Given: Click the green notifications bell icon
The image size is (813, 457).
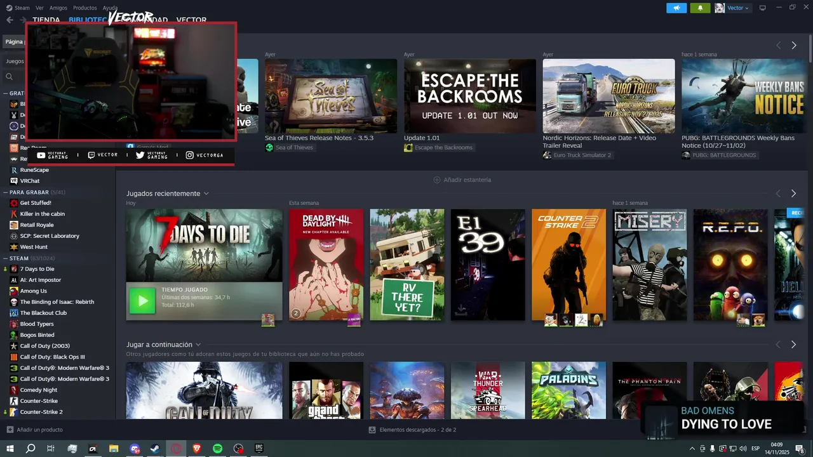Looking at the screenshot, I should (x=700, y=8).
